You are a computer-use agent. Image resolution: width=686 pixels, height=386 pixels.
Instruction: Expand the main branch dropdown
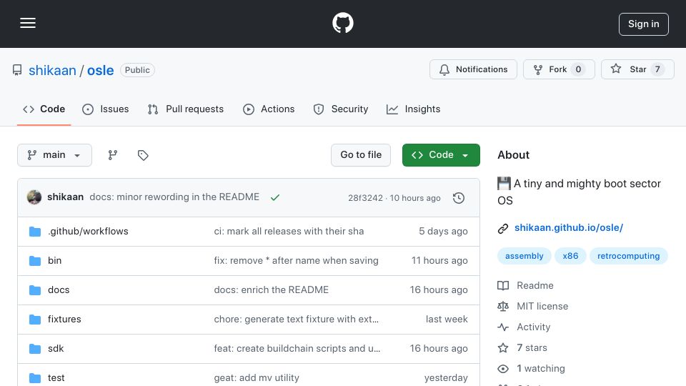[x=55, y=155]
